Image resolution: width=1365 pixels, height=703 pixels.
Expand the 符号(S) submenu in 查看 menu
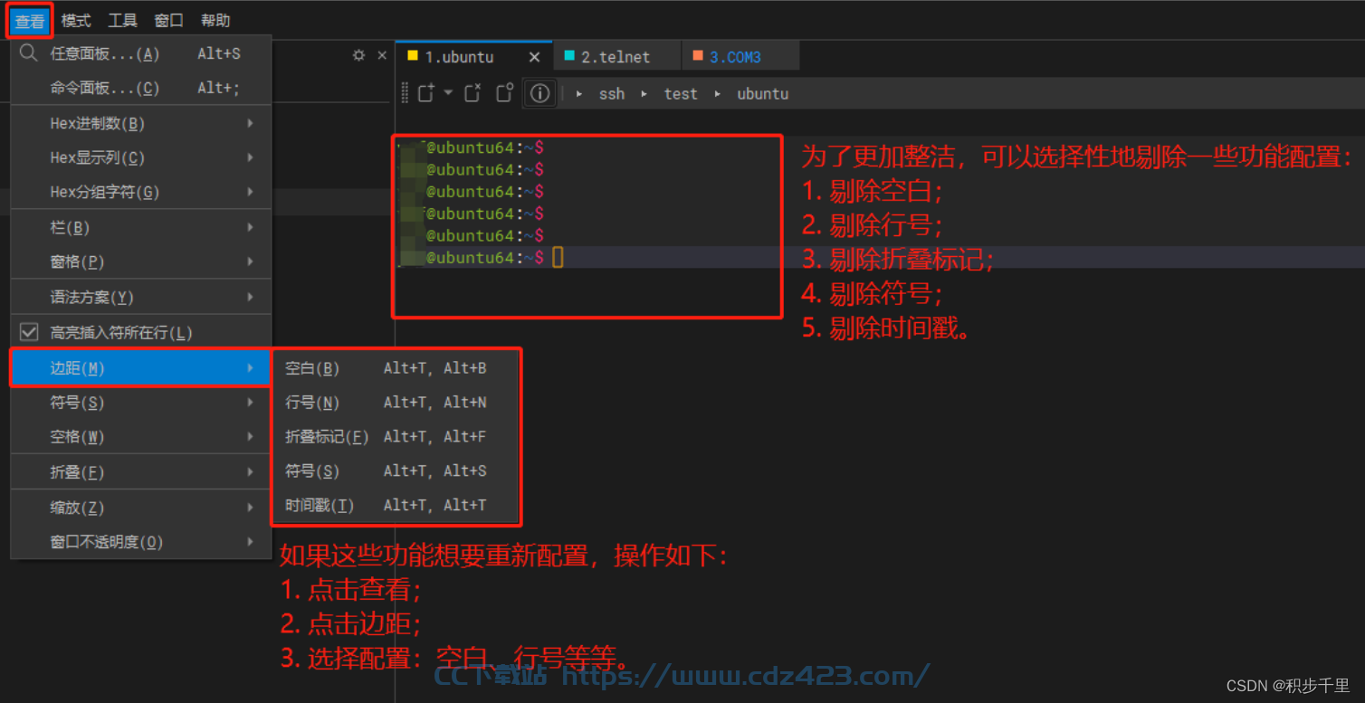click(141, 402)
